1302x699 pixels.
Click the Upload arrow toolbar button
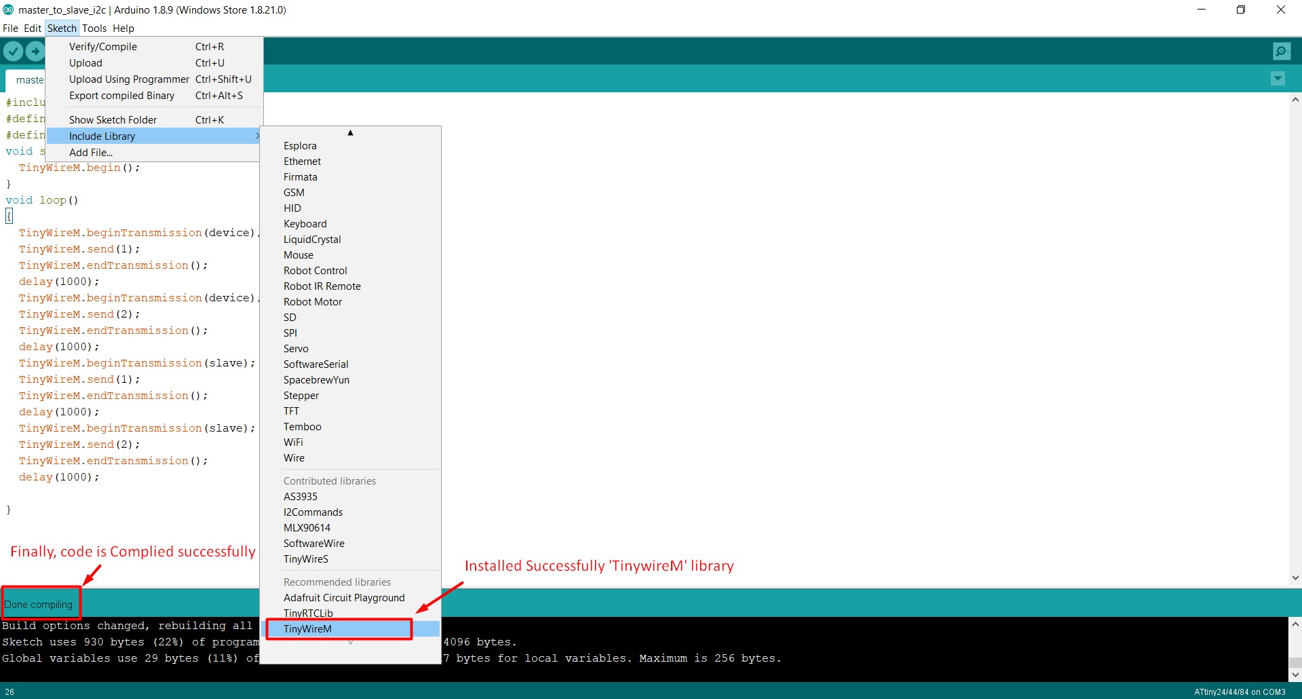click(35, 51)
